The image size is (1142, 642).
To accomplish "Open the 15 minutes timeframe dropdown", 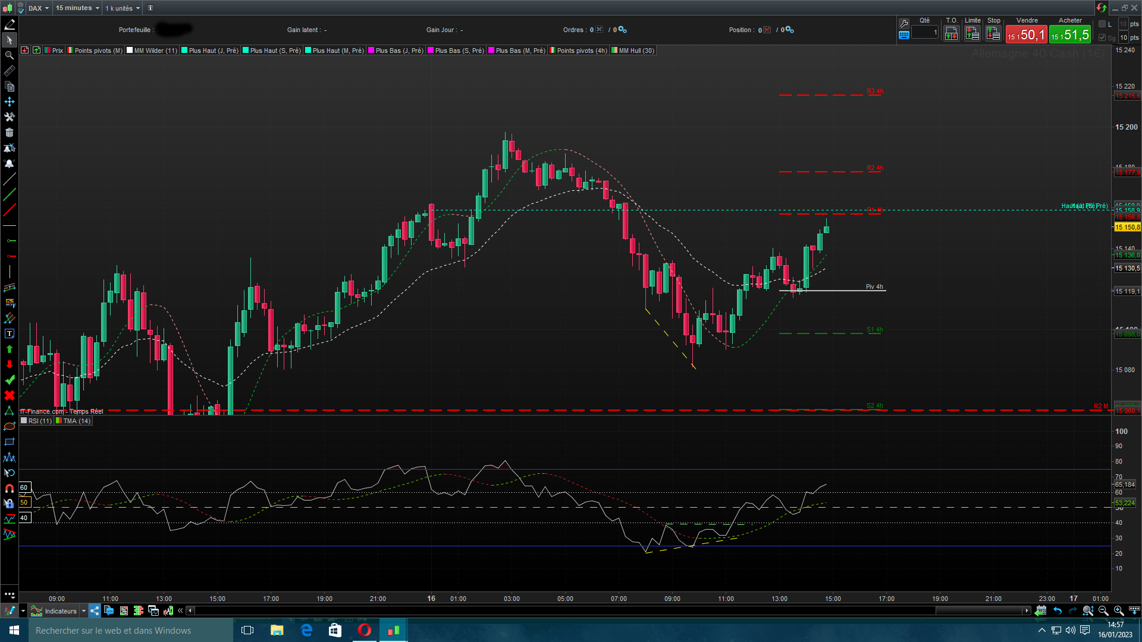I will point(77,8).
